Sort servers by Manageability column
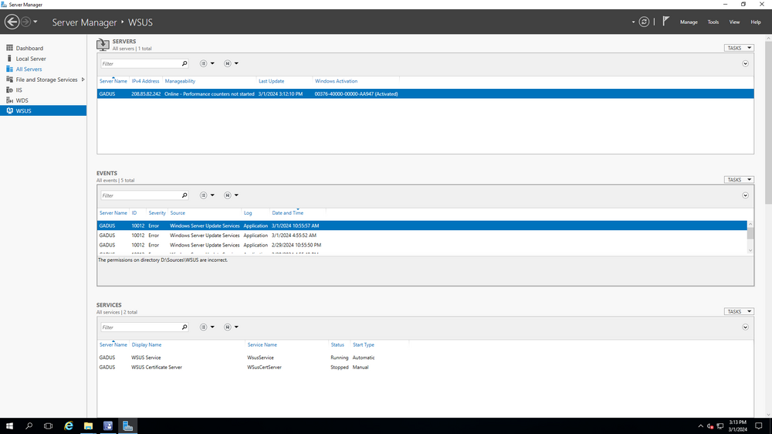Screen dimensions: 772x434 tap(180, 81)
